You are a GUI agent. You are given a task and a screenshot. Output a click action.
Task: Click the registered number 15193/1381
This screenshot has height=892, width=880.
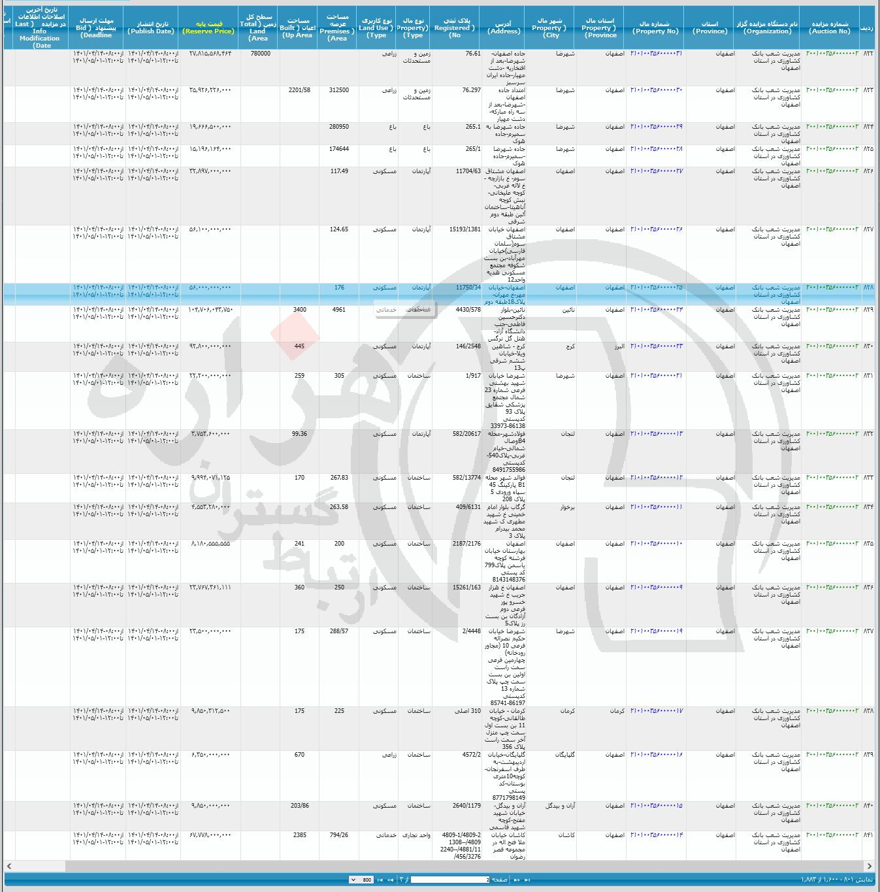[465, 229]
